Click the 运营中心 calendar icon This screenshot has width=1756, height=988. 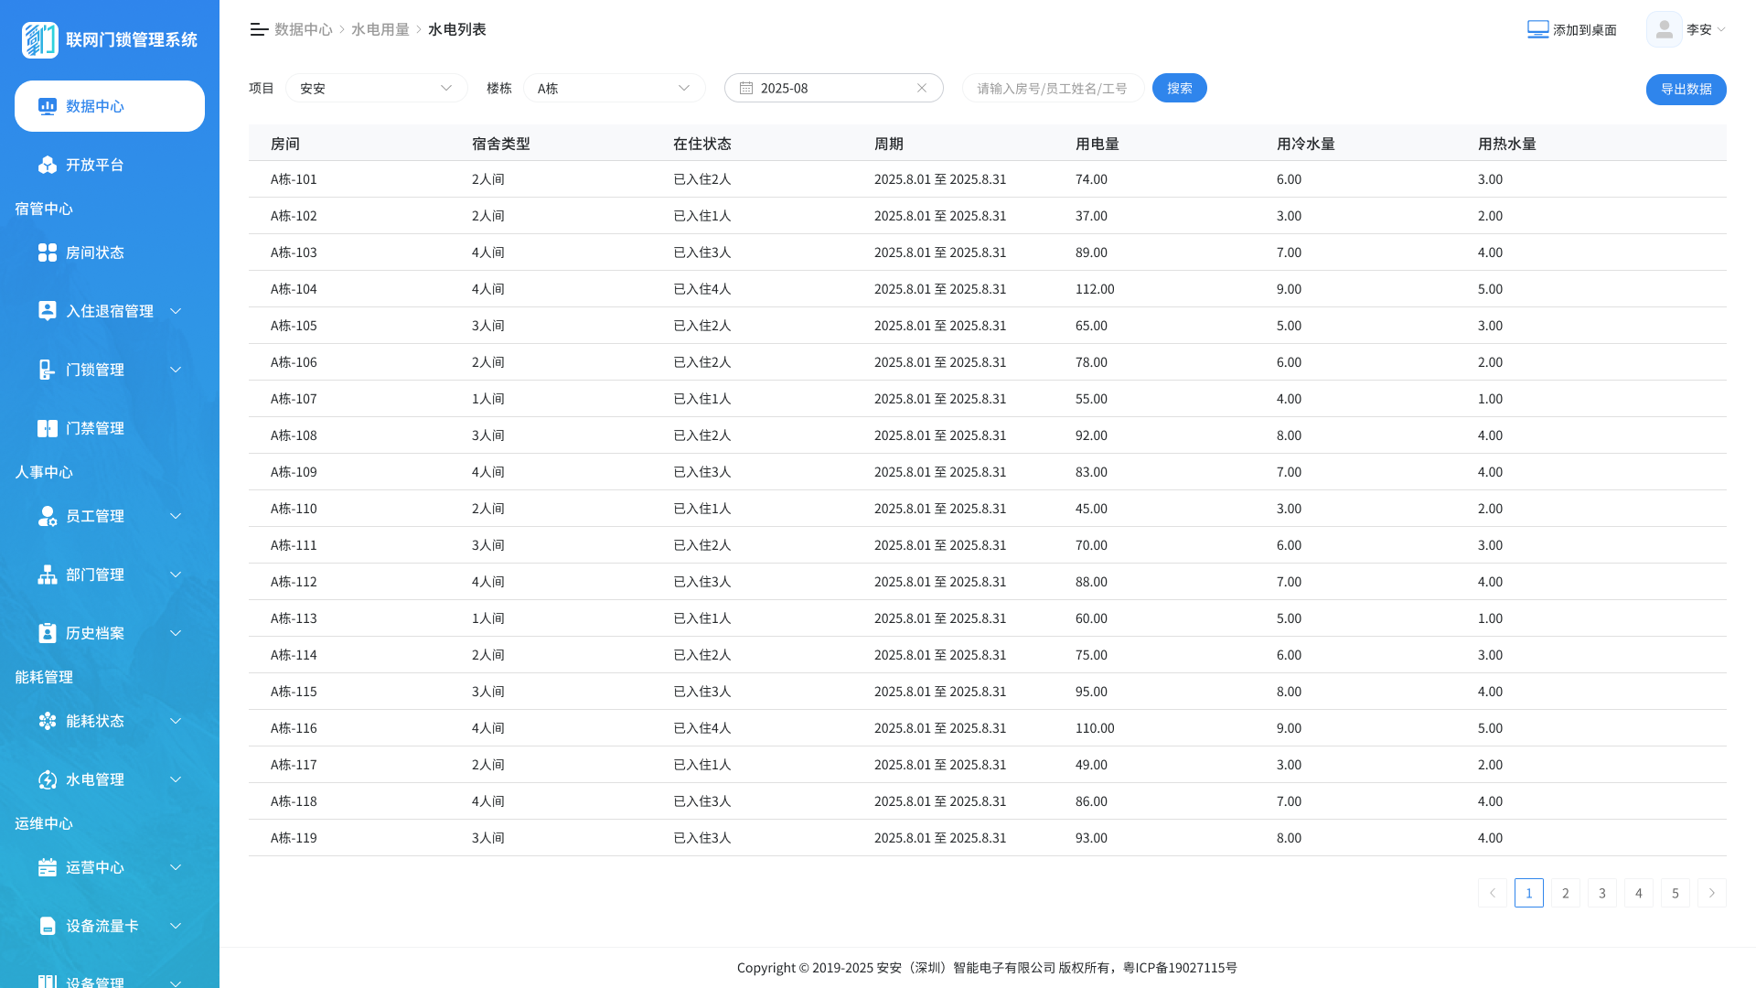click(48, 867)
